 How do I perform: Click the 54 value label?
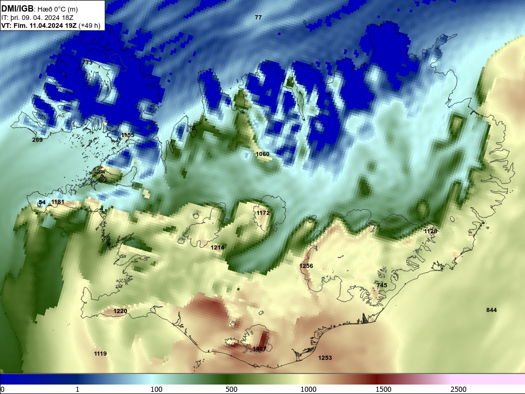click(x=42, y=202)
